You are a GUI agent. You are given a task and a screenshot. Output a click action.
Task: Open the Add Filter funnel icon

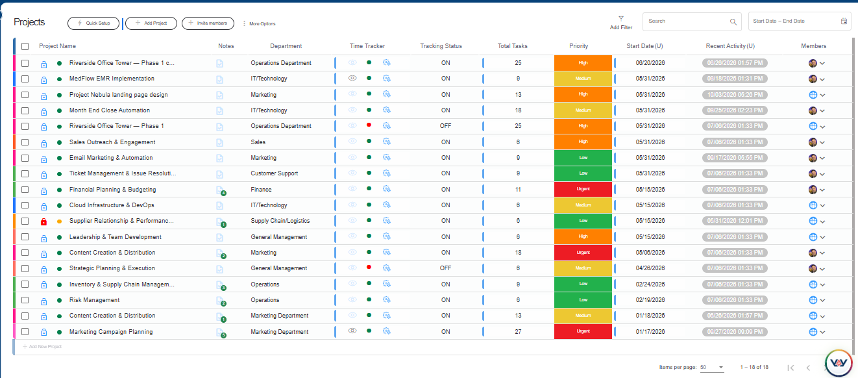[x=621, y=18]
